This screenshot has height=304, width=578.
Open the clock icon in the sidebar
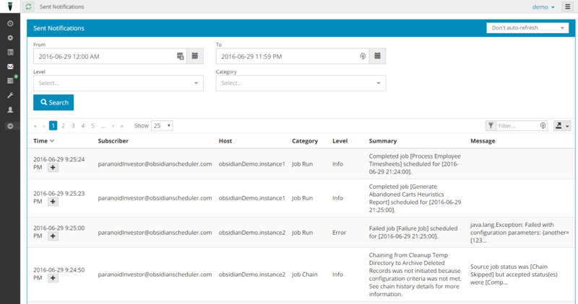10,24
